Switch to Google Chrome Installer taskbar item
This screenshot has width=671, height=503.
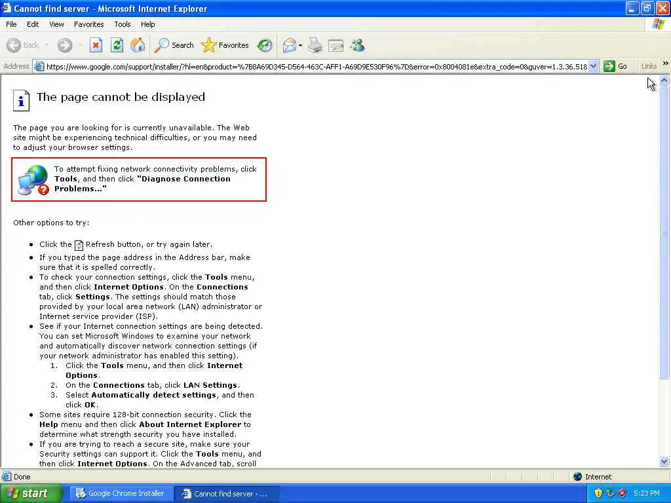(121, 494)
